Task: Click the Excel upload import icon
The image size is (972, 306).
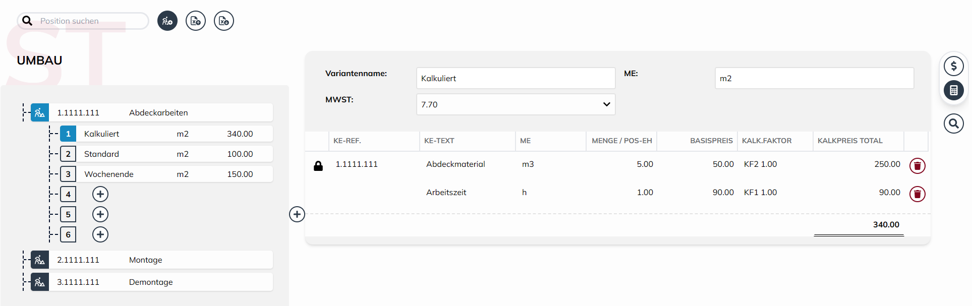Action: [x=196, y=21]
